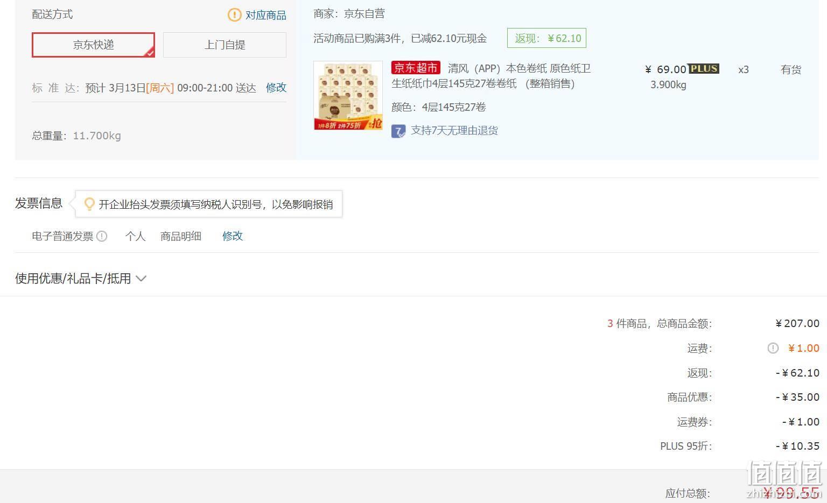
Task: Click the 应付总额 label
Action: point(688,493)
